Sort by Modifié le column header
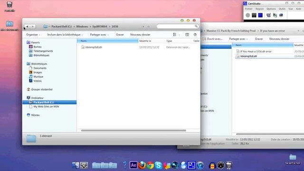The image size is (304, 171). click(x=145, y=41)
